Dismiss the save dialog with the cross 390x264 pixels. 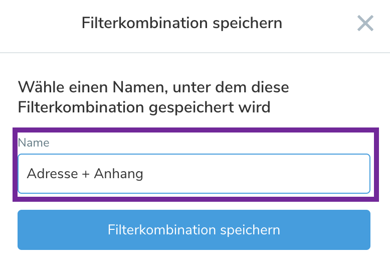click(x=365, y=23)
